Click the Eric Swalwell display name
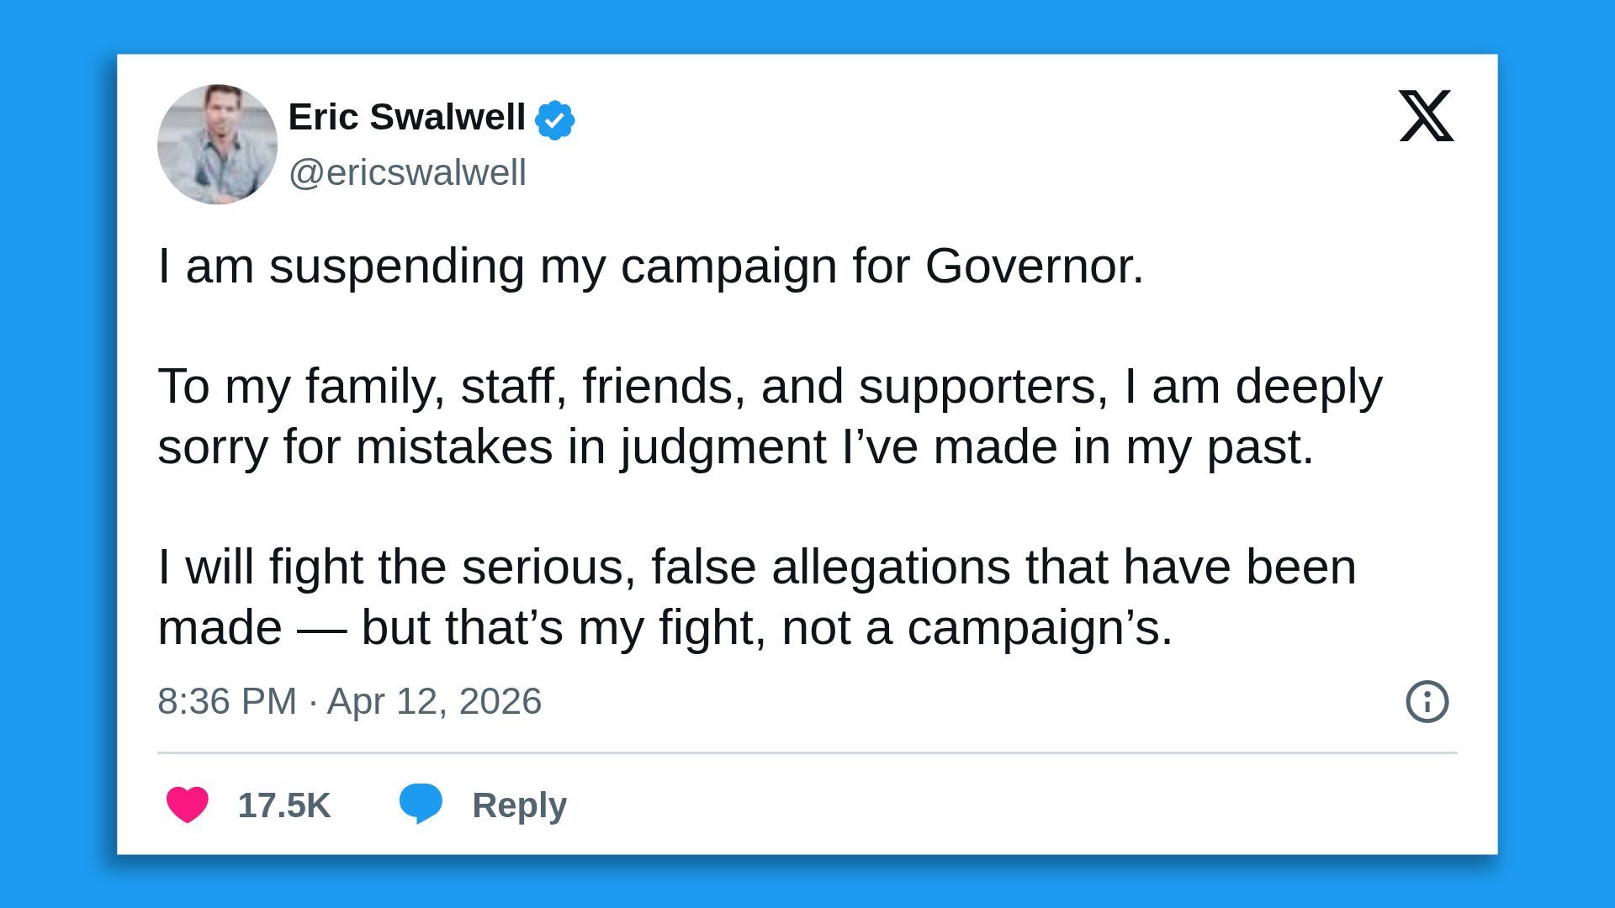The height and width of the screenshot is (908, 1615). tap(406, 118)
